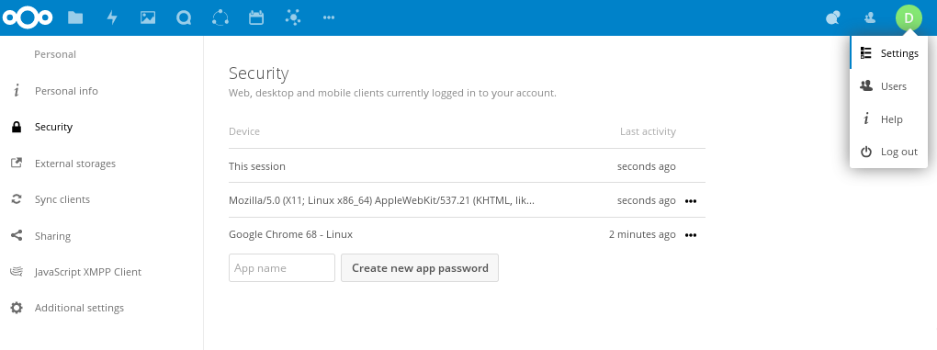Click the Sharing icon in sidebar
This screenshot has width=937, height=350.
[x=17, y=235]
